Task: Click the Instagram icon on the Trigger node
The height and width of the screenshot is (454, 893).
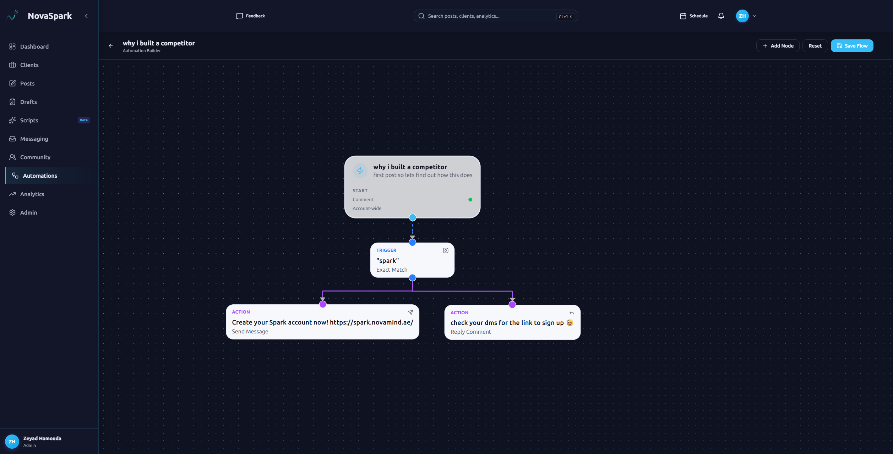Action: click(446, 250)
